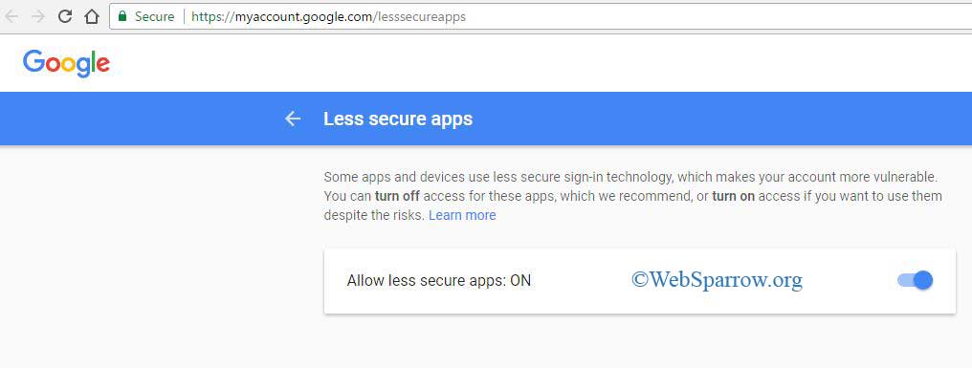Reload the page with the refresh icon
972x368 pixels.
pyautogui.click(x=64, y=17)
